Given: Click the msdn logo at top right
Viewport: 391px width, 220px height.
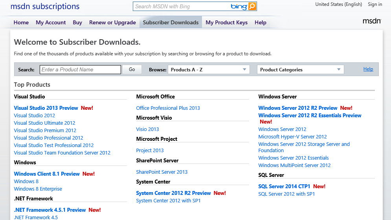Looking at the screenshot, I should (372, 21).
